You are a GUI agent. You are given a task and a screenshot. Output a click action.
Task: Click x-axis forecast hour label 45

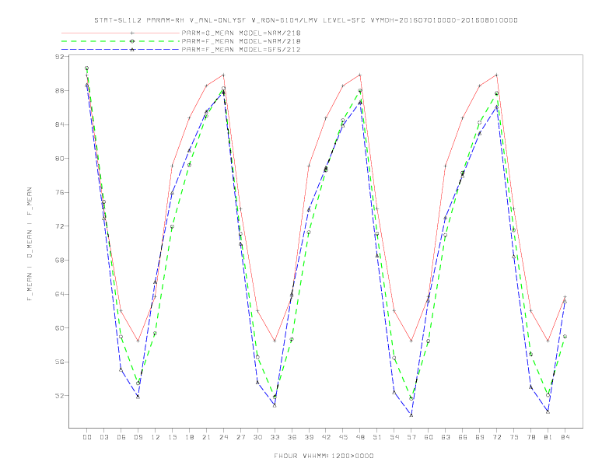(x=343, y=437)
